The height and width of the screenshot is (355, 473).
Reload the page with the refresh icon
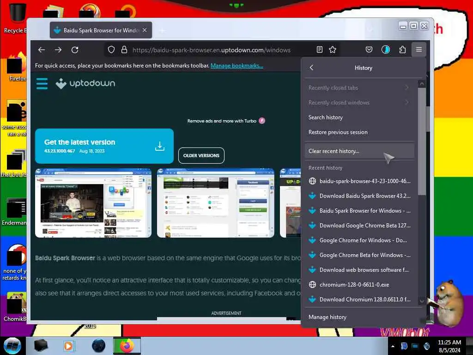[75, 50]
